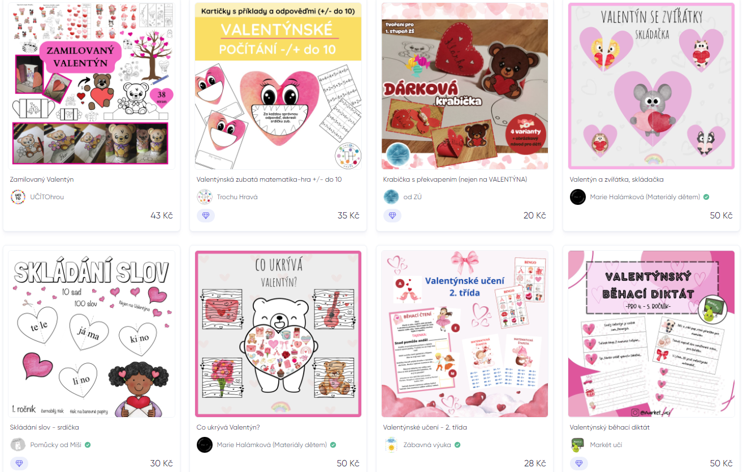Open the Zamilovaný Valentýn product title
Image resolution: width=743 pixels, height=472 pixels.
[42, 179]
